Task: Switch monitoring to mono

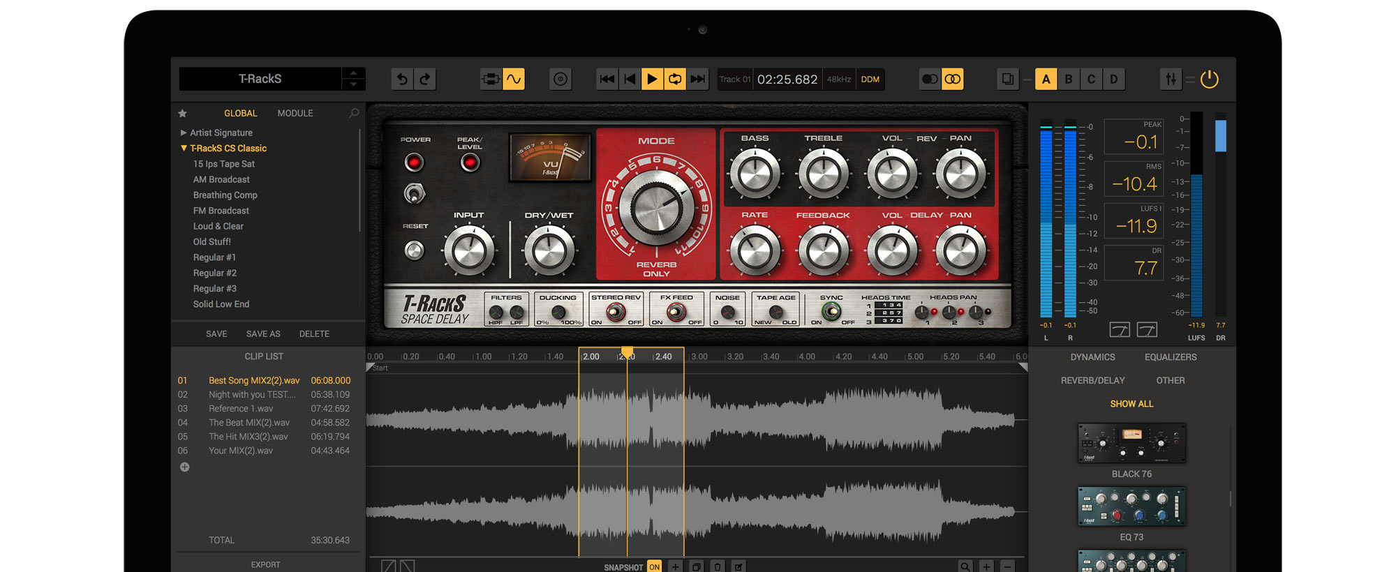Action: 930,80
